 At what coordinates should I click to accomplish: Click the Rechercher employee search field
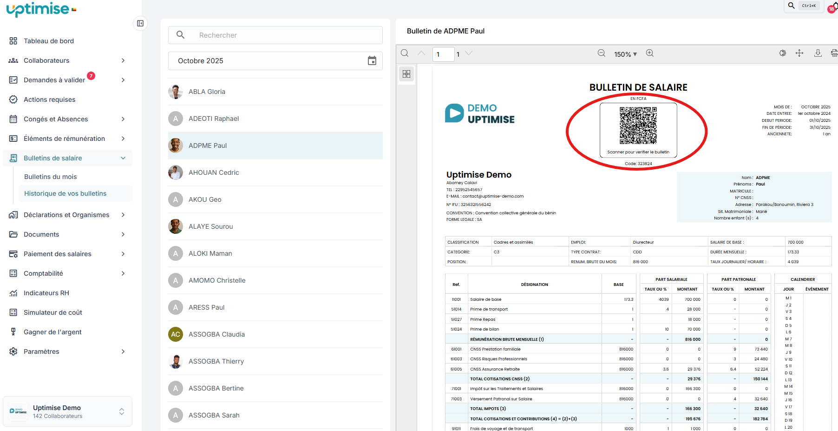[x=275, y=35]
